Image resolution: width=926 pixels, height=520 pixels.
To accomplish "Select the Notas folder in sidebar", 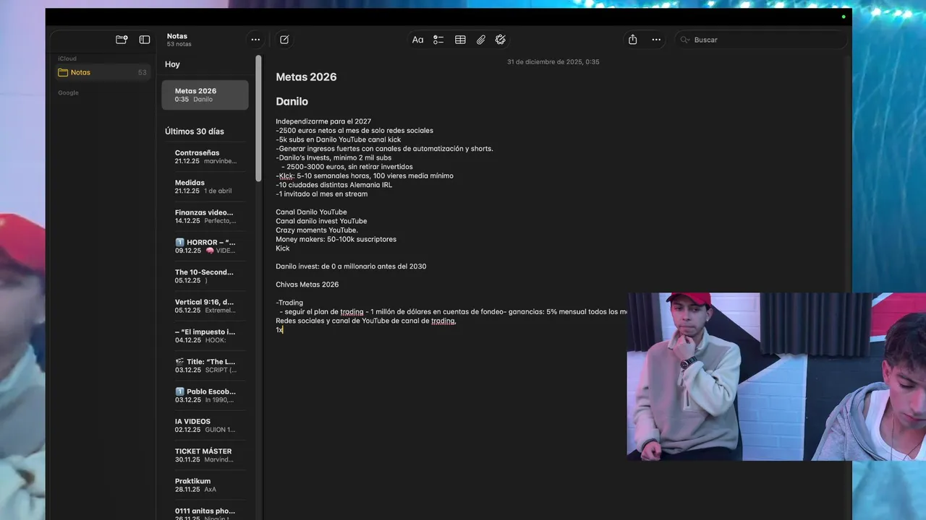I will [102, 72].
